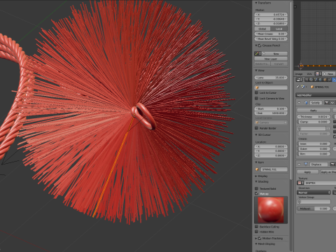Click the Median Z value field
This screenshot has height=252, width=336.
(x=271, y=23)
